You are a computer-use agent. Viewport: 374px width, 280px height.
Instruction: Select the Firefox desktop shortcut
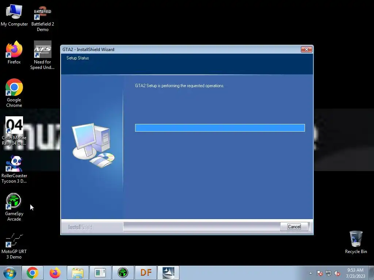tap(14, 52)
